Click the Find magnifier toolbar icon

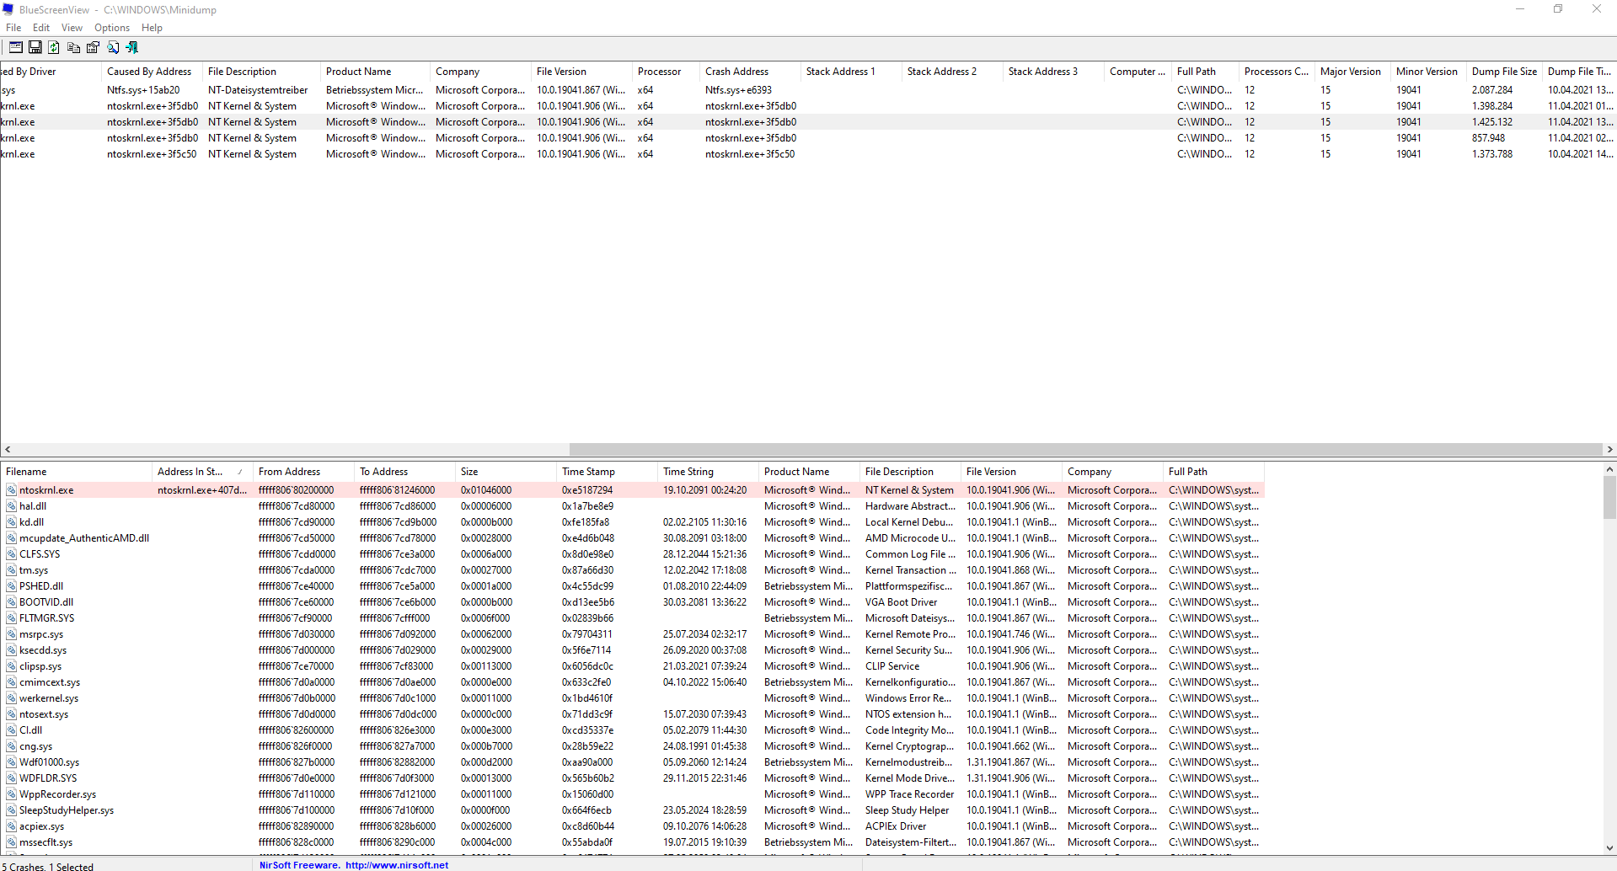(x=113, y=47)
